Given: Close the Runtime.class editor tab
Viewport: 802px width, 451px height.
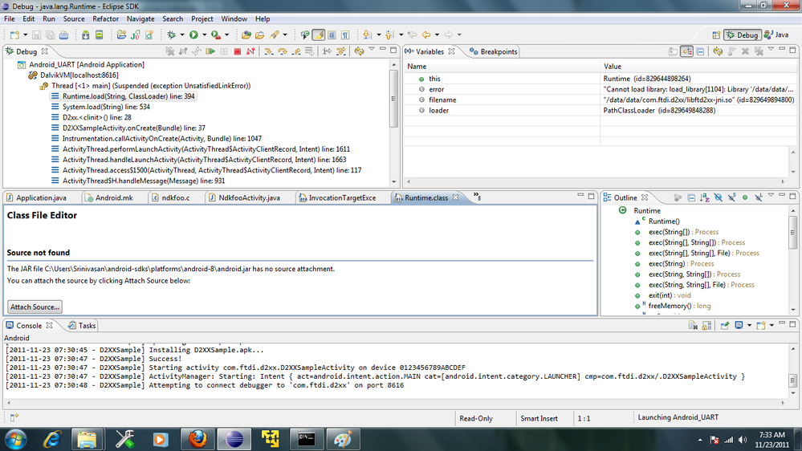Looking at the screenshot, I should click(455, 197).
